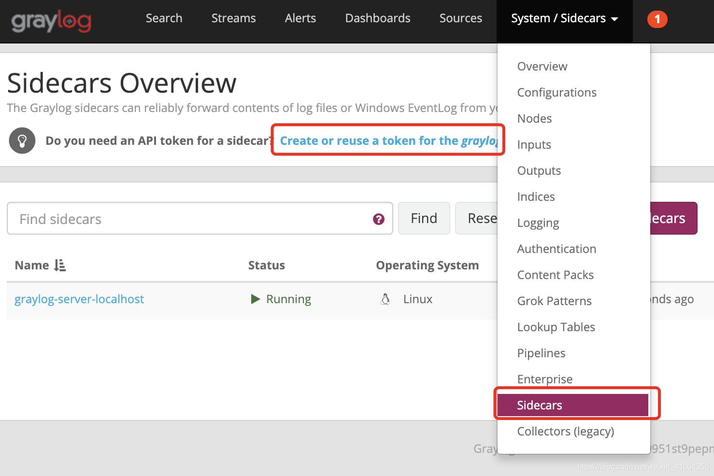Click the Linux operating system cell
The height and width of the screenshot is (476, 714).
(418, 299)
